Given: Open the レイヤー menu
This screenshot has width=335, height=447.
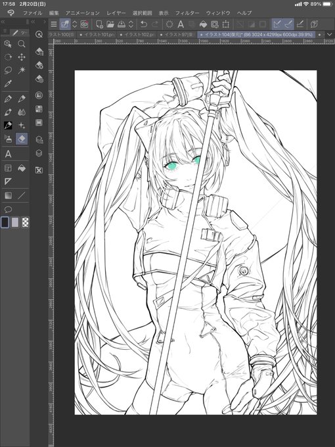Looking at the screenshot, I should [116, 13].
